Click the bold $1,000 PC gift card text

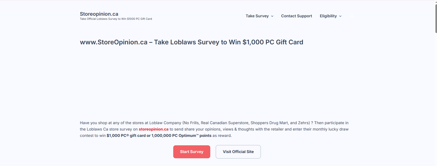click(x=126, y=136)
